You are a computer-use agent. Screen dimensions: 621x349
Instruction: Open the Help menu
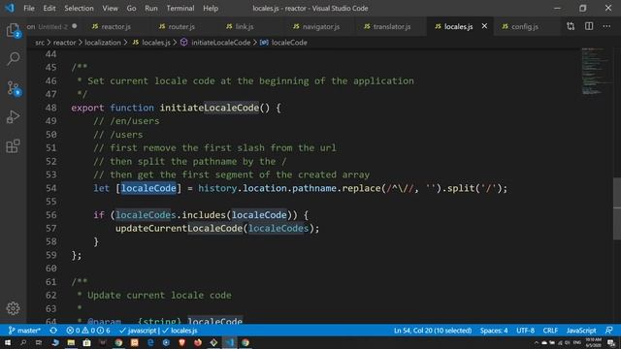tap(211, 8)
